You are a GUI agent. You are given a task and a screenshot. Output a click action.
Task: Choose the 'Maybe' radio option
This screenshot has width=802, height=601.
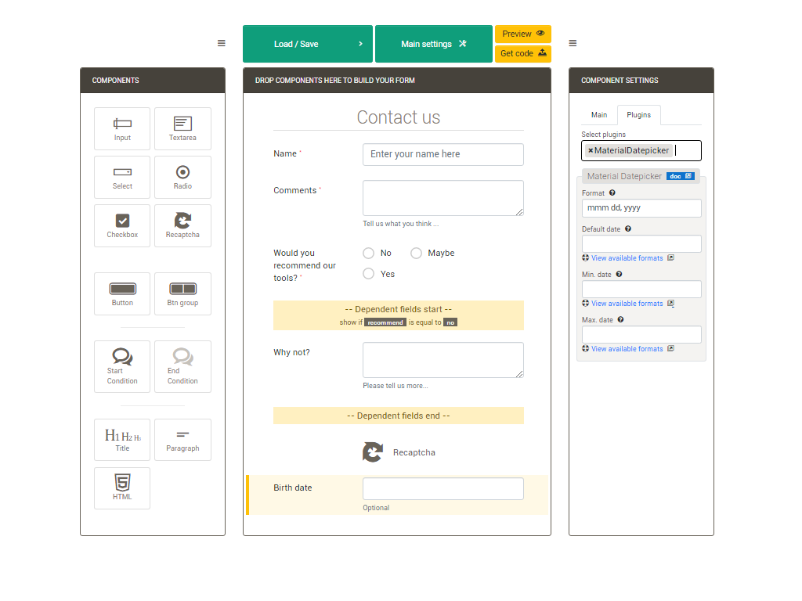[417, 254]
